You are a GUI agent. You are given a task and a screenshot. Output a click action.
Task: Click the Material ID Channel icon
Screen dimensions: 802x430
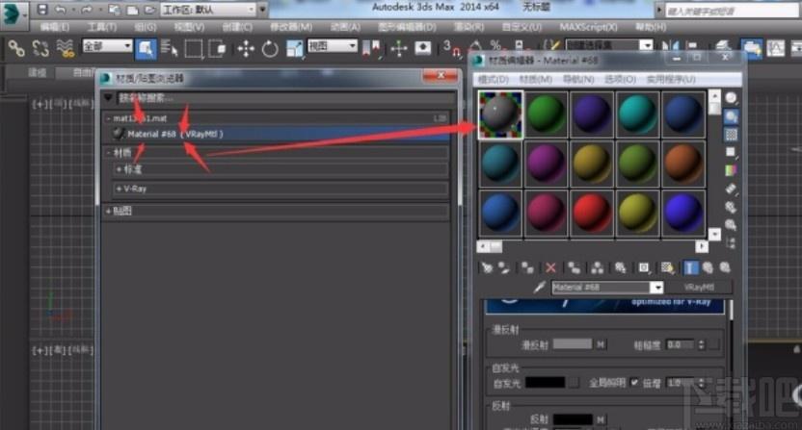tap(644, 267)
